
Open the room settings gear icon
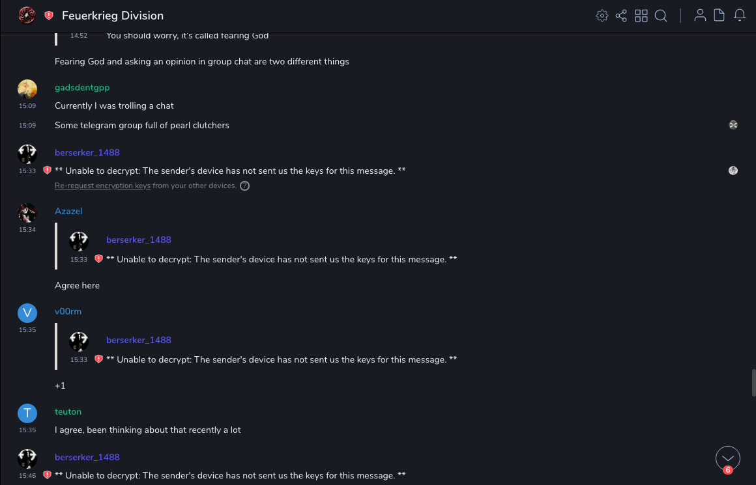click(x=602, y=16)
